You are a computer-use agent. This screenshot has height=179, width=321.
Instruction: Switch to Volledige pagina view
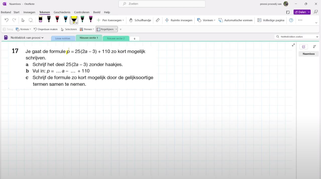pyautogui.click(x=271, y=20)
